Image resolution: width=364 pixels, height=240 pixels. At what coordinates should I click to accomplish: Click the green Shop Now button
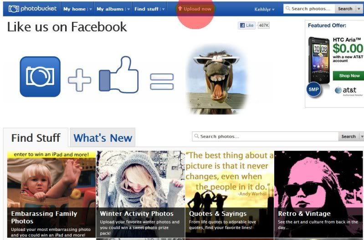[x=349, y=76]
